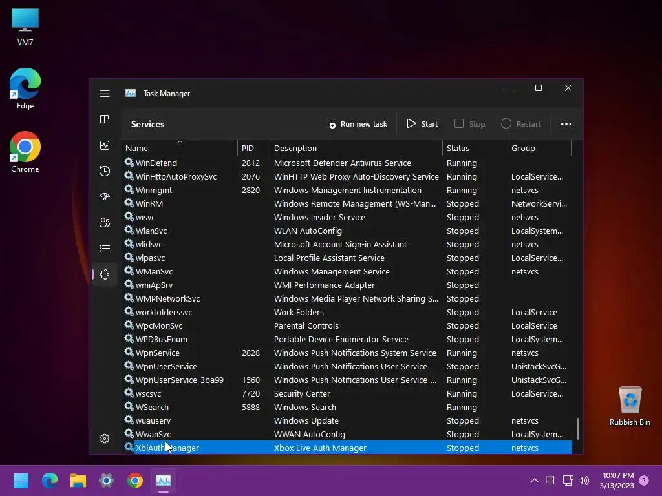Switch to the Processes page icon
Viewport: 662px width, 496px height.
click(x=105, y=119)
